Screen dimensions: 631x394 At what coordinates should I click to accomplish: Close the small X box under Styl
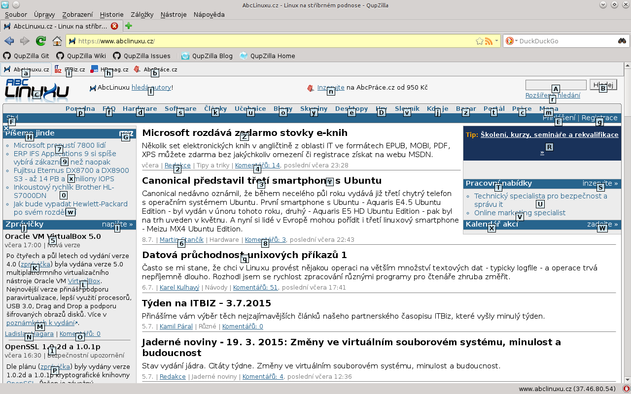pos(5,128)
